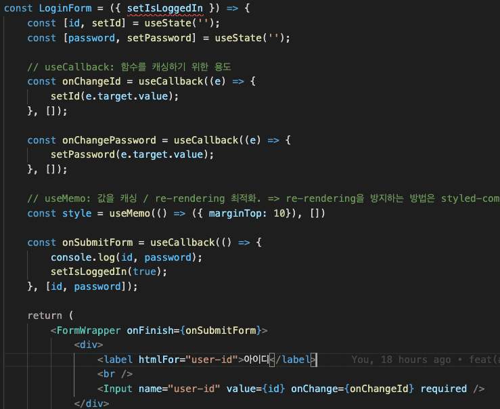This screenshot has width=500, height=409.
Task: Click the return keyword
Action: (x=45, y=316)
